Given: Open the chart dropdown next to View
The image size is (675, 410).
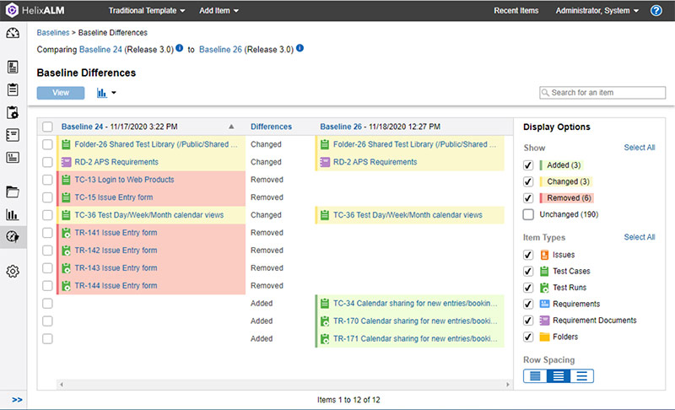Looking at the screenshot, I should [106, 93].
